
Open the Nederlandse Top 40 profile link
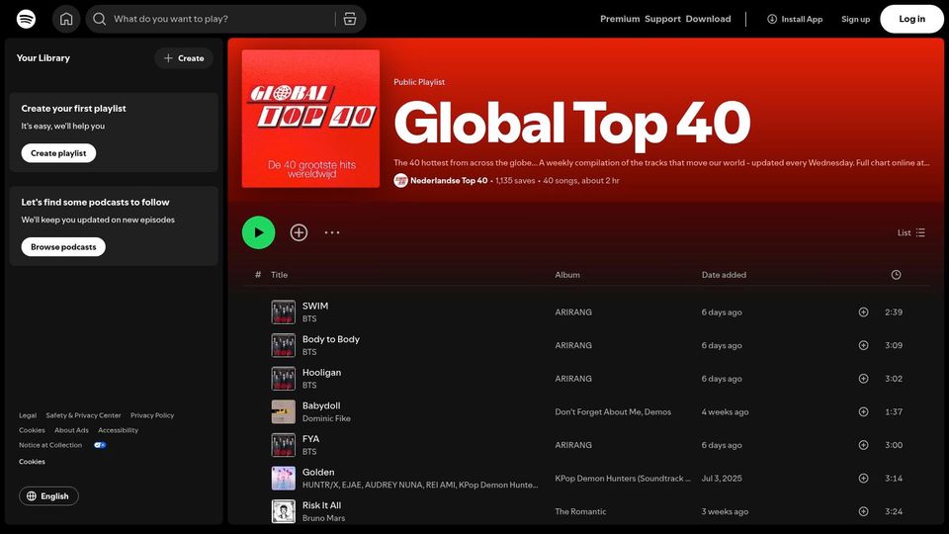click(x=449, y=180)
